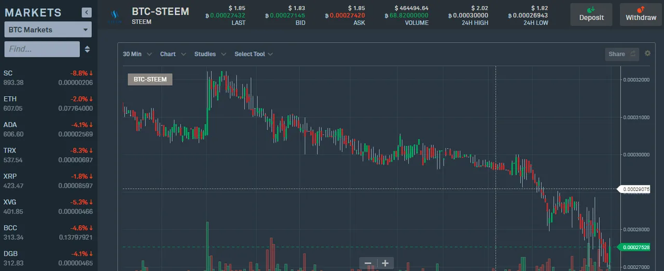The width and height of the screenshot is (664, 271).
Task: Click the 0.00029075 crosshair price label
Action: [x=633, y=189]
